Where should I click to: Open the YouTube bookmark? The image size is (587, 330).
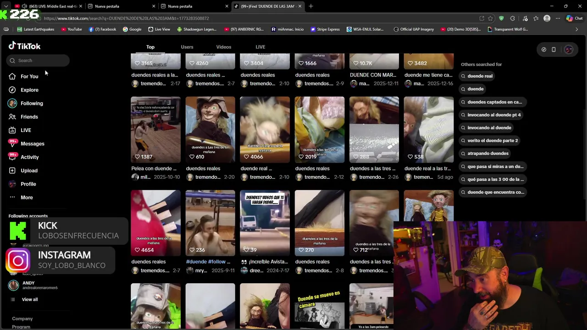click(x=71, y=29)
